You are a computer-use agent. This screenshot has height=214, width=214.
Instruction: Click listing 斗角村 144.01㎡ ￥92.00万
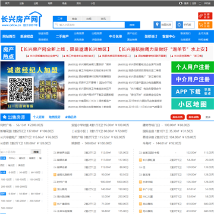point(162,143)
